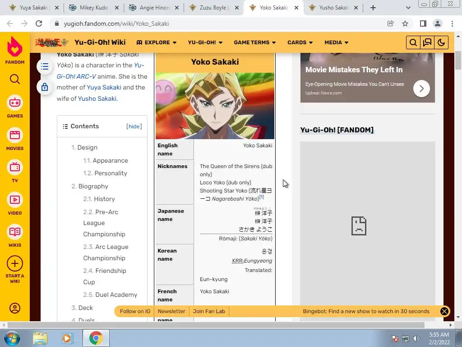Jump to the History section
The height and width of the screenshot is (347, 462).
99,199
